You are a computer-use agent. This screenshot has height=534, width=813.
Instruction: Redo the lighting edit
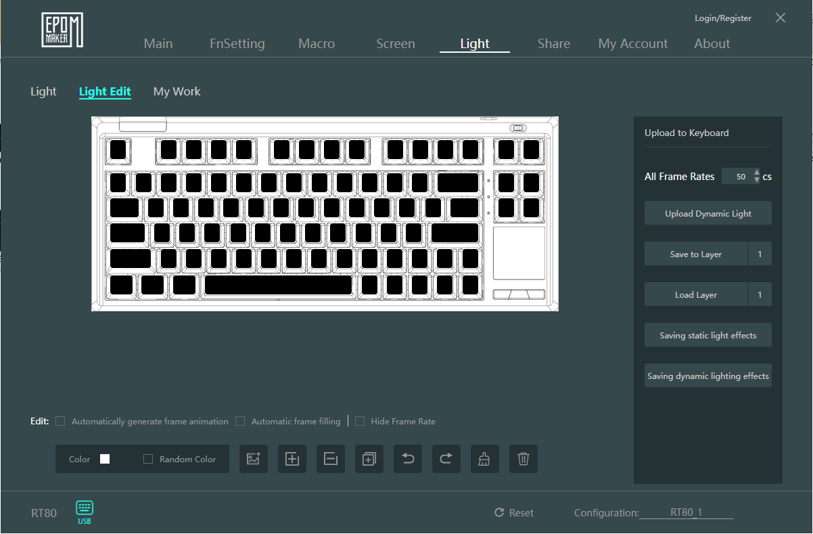tap(446, 459)
